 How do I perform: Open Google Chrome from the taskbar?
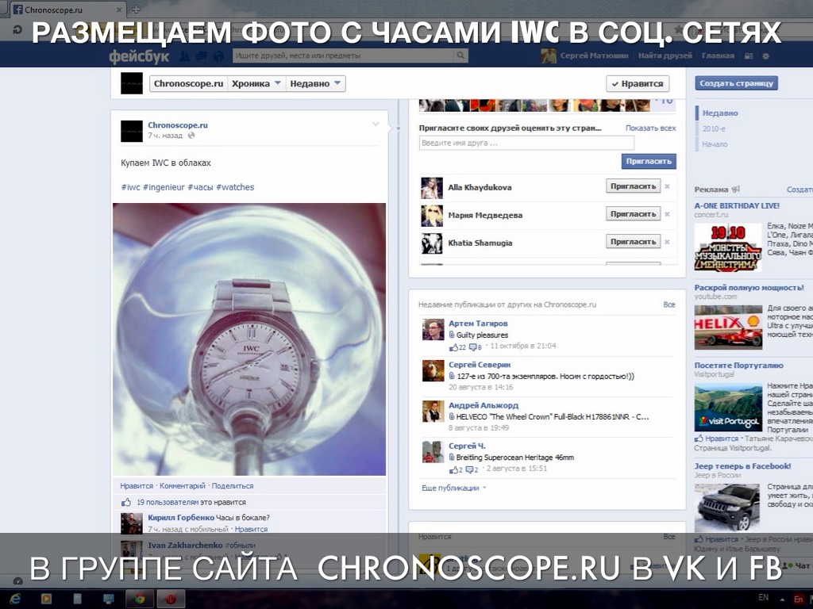[139, 598]
